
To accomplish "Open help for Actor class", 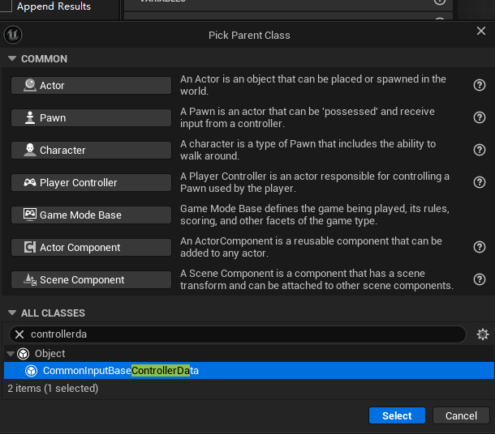I will coord(479,86).
